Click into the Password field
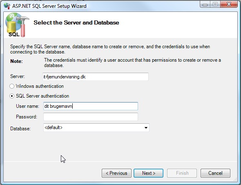This screenshot has height=185, width=241. 91,117
